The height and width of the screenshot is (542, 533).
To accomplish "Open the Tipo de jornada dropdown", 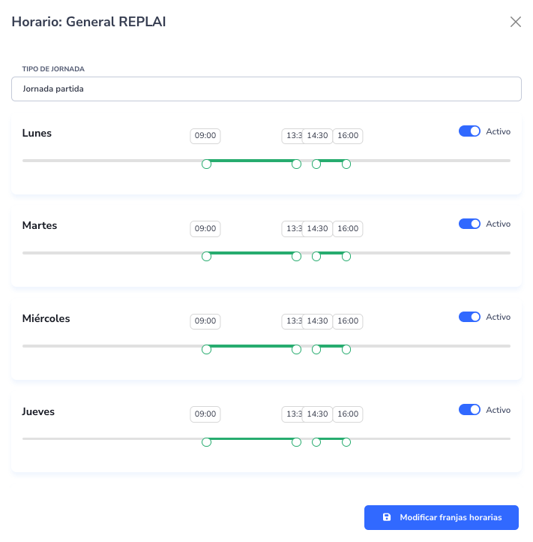I will tap(266, 89).
